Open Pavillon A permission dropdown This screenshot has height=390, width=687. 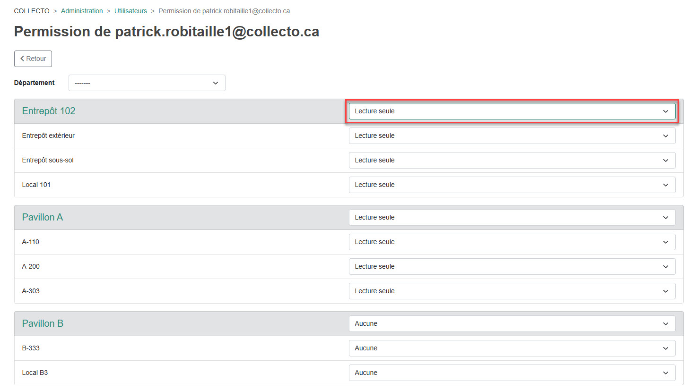[x=512, y=218]
